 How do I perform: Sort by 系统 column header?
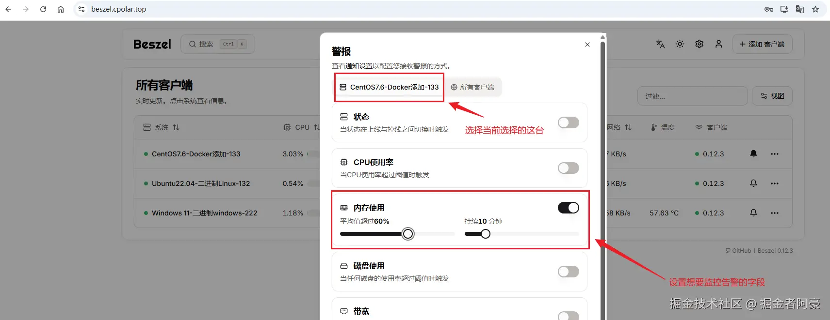[x=162, y=127]
